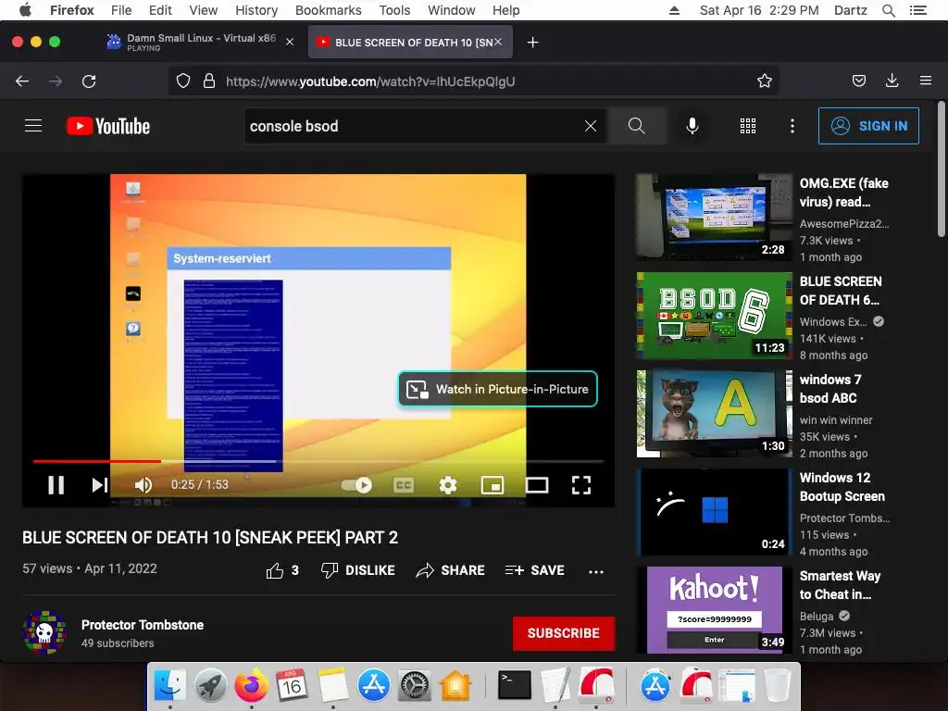948x711 pixels.
Task: Click the address bar URL
Action: tap(370, 81)
